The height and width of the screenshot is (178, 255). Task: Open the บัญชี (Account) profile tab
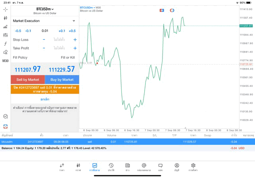177,167
